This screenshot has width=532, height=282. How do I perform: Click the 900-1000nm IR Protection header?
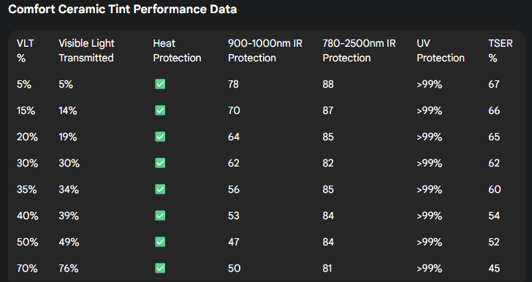(x=265, y=50)
